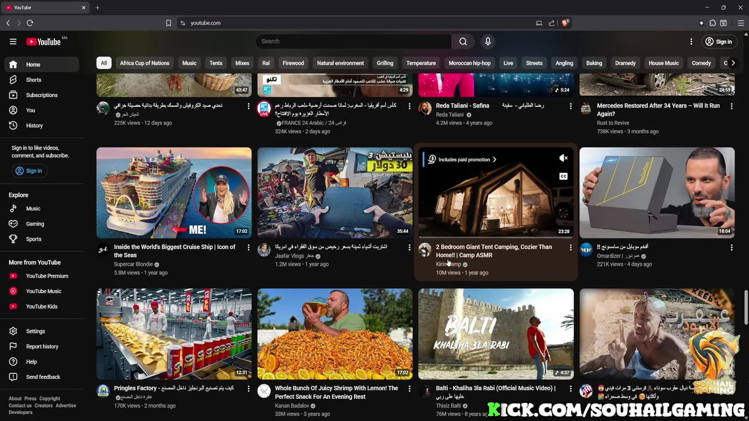Open Send feedback in sidebar
749x421 pixels.
[42, 377]
